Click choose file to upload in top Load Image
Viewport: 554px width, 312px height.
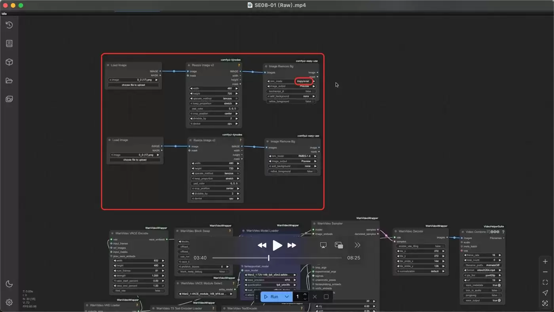tap(134, 85)
